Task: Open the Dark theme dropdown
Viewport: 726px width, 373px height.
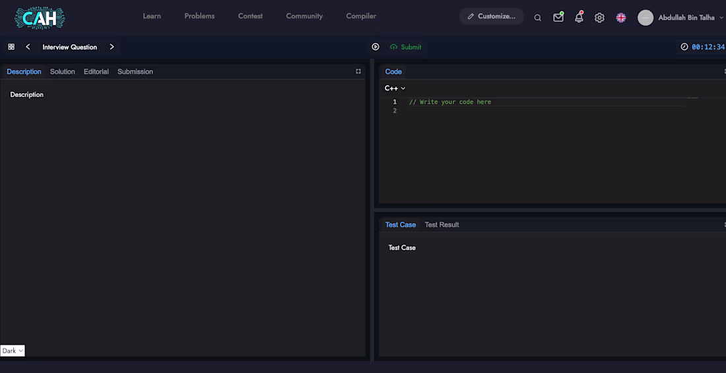Action: click(x=13, y=351)
